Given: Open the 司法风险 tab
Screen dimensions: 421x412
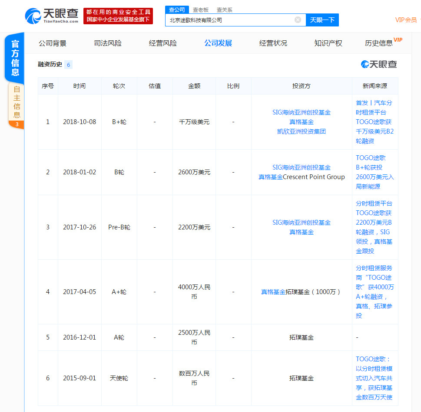Looking at the screenshot, I should [x=108, y=43].
